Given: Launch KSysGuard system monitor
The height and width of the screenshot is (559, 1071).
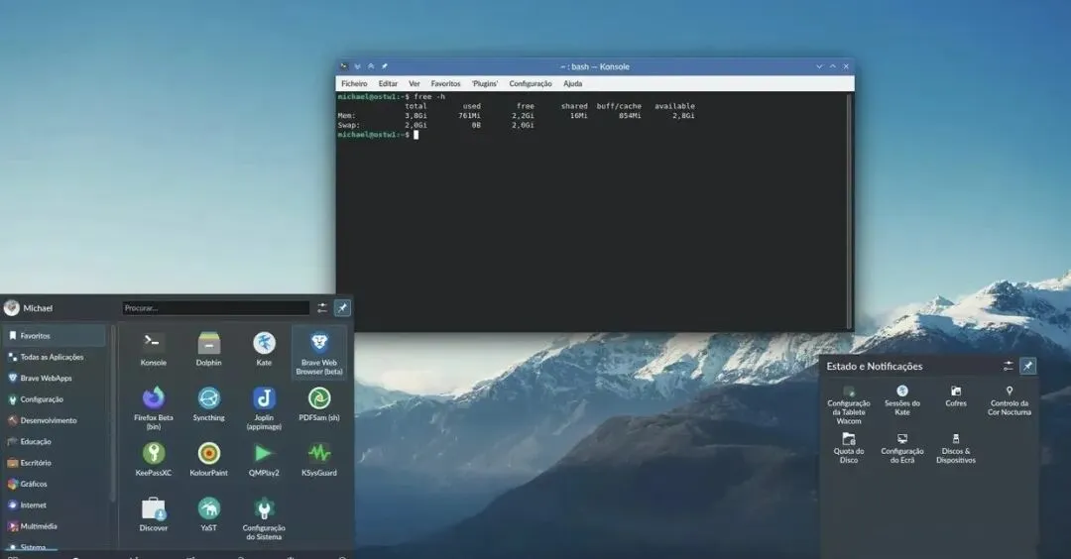Looking at the screenshot, I should tap(319, 459).
